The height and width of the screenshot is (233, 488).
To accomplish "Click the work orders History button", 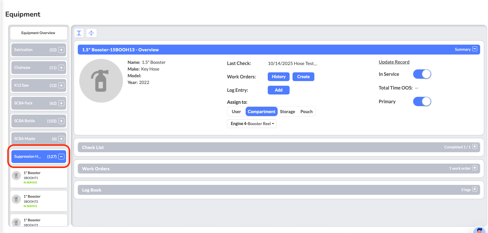I will pos(279,77).
